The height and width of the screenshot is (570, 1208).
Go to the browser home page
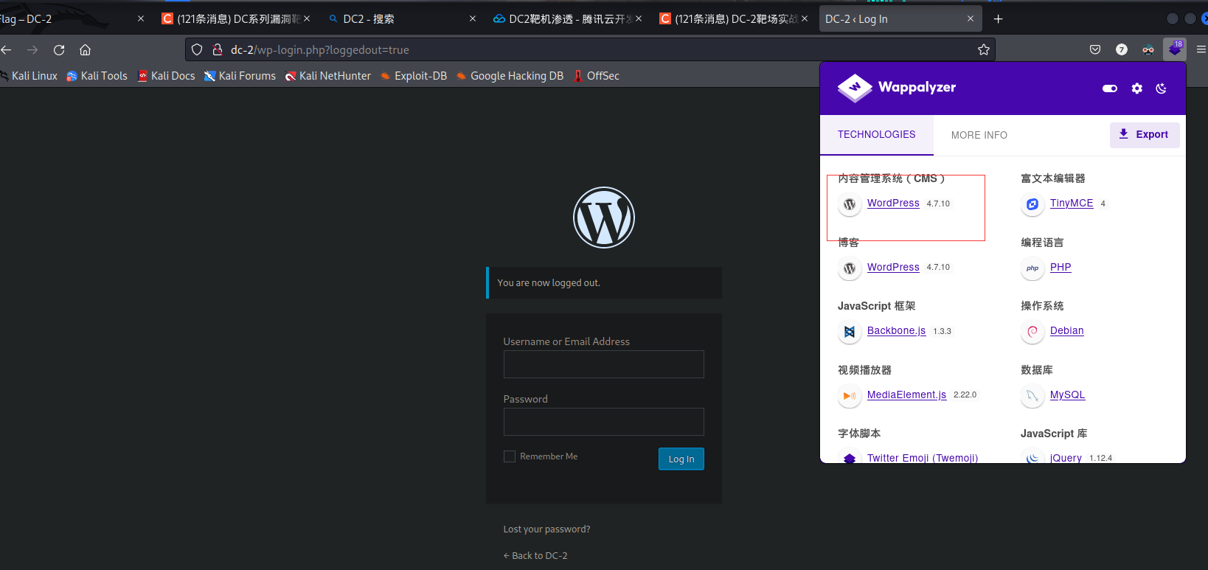tap(86, 49)
